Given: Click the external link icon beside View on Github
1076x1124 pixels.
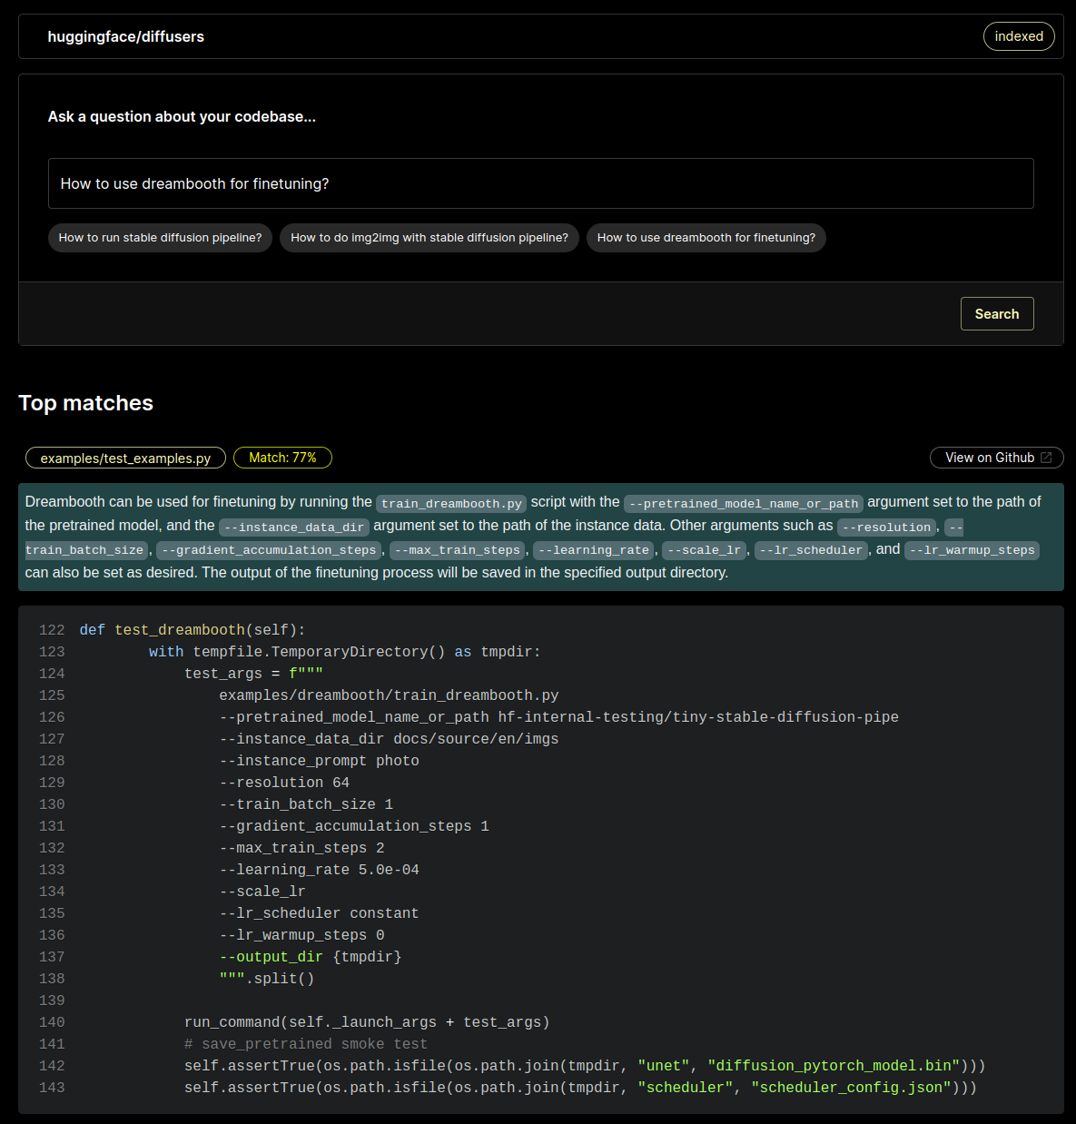Looking at the screenshot, I should pos(1045,458).
